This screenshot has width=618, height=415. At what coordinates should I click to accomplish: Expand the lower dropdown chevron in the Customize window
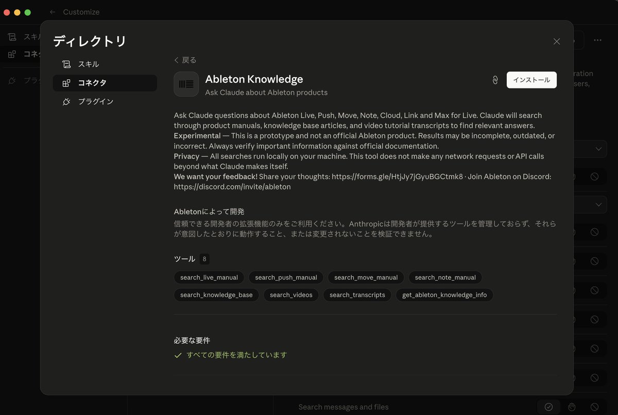click(x=598, y=204)
